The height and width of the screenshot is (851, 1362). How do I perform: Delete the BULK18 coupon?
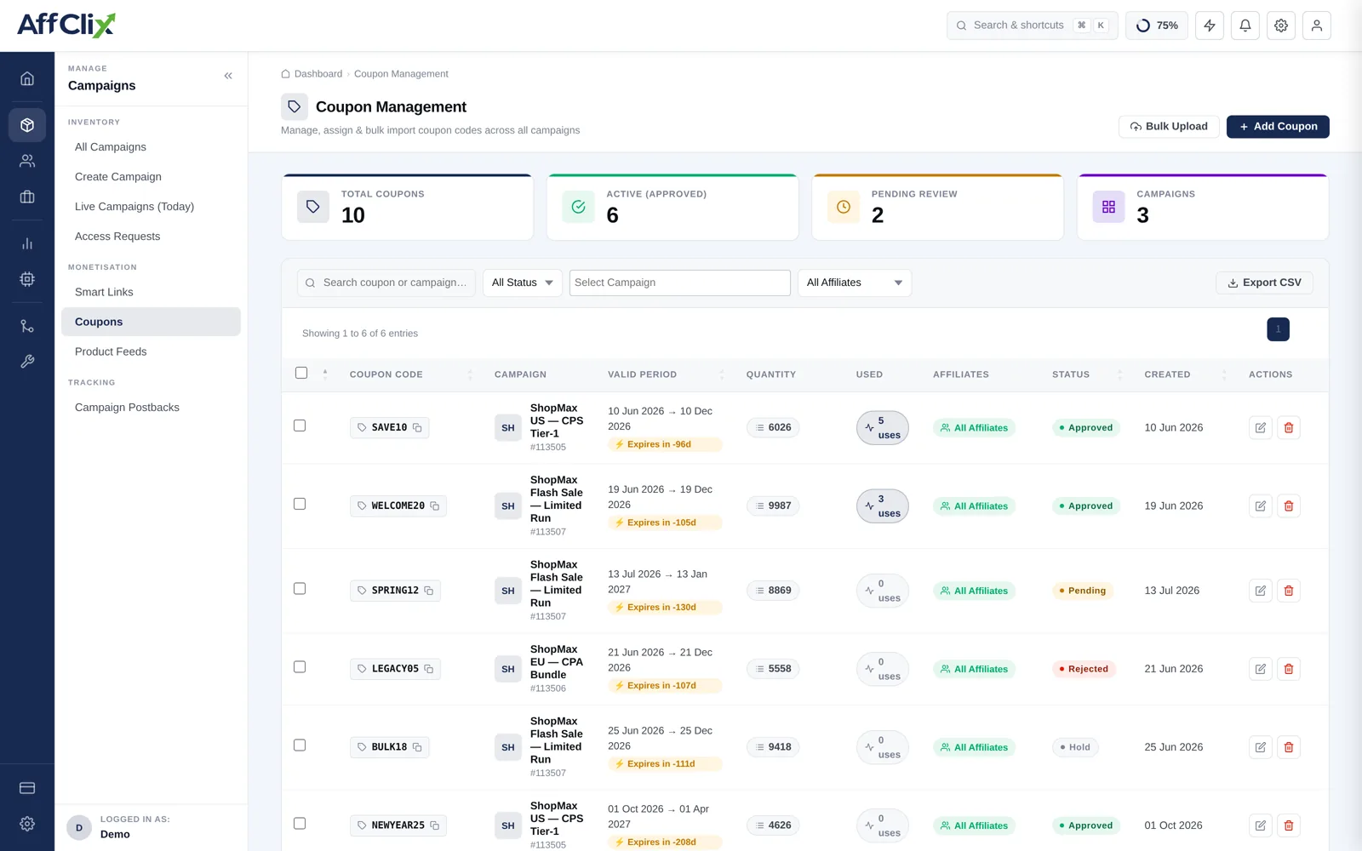pos(1289,747)
